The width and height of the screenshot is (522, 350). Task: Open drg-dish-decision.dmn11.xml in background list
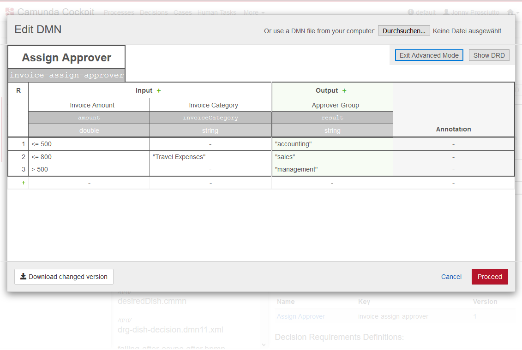[x=170, y=330]
